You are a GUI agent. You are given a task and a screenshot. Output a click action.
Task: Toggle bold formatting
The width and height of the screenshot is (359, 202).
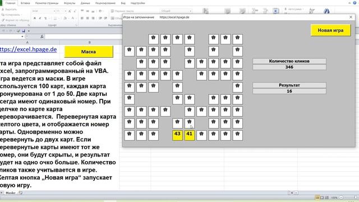[x=35, y=18]
